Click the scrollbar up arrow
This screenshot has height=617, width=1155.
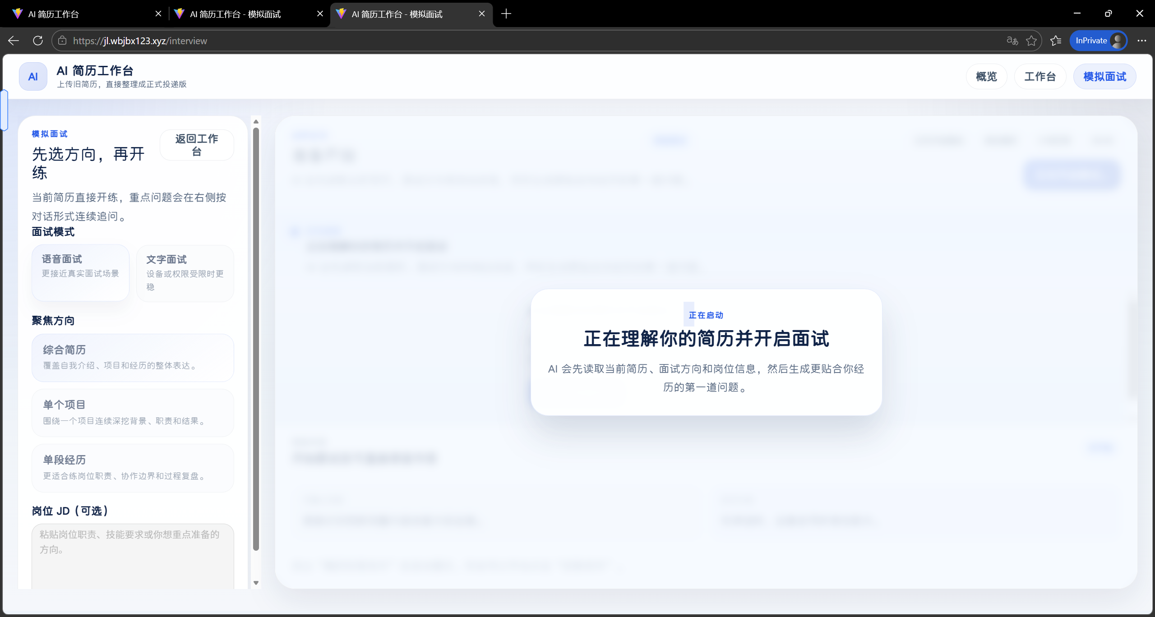point(256,121)
